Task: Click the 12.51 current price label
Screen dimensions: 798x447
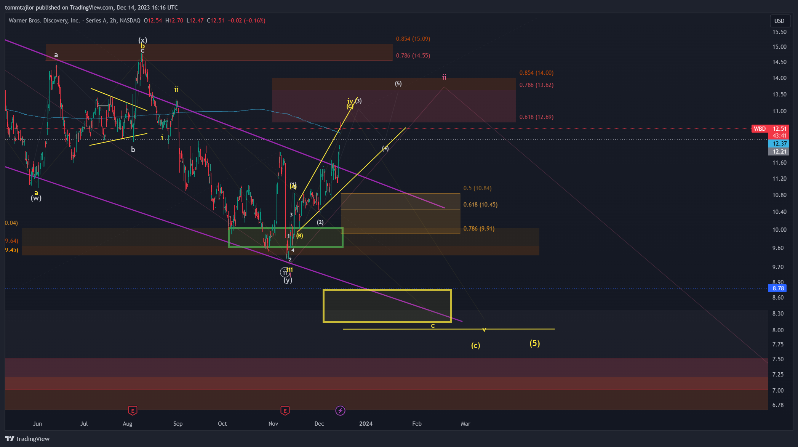Action: pos(779,129)
